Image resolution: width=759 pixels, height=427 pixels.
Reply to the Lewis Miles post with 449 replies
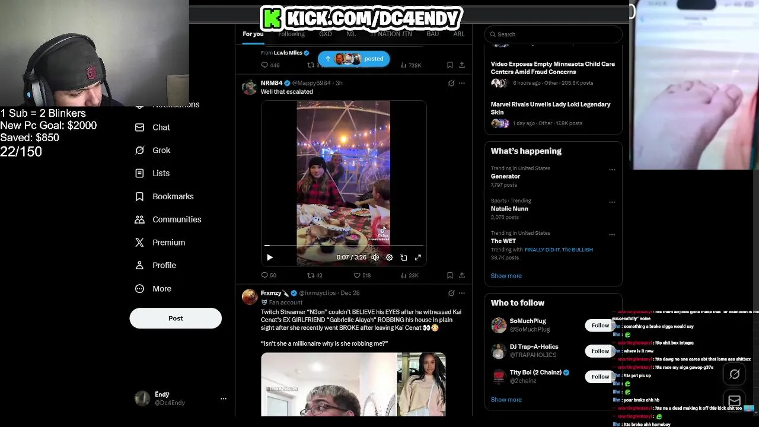coord(270,65)
